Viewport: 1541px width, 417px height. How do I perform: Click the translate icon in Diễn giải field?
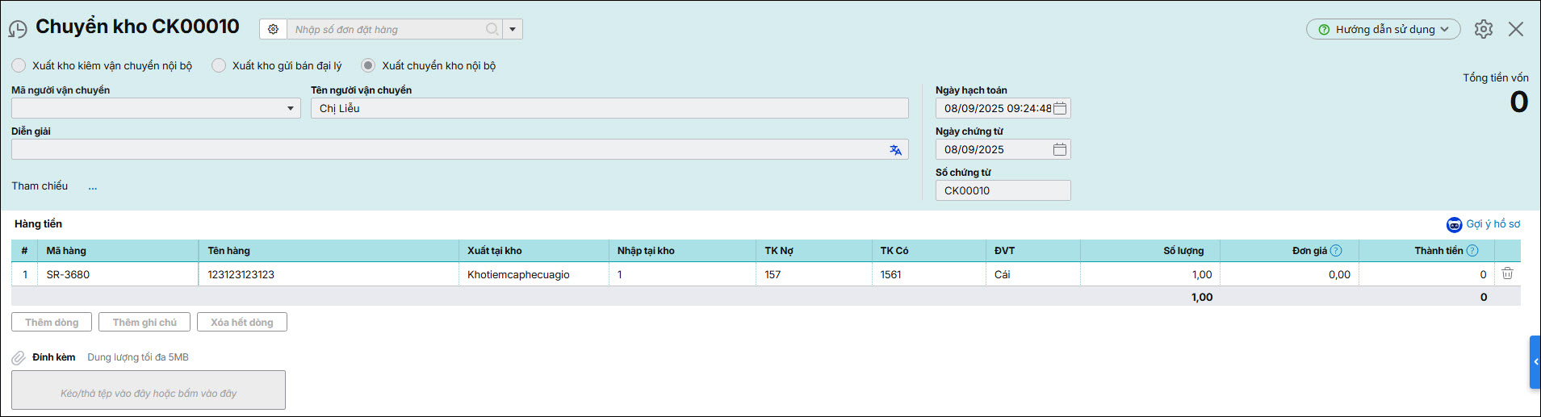895,150
